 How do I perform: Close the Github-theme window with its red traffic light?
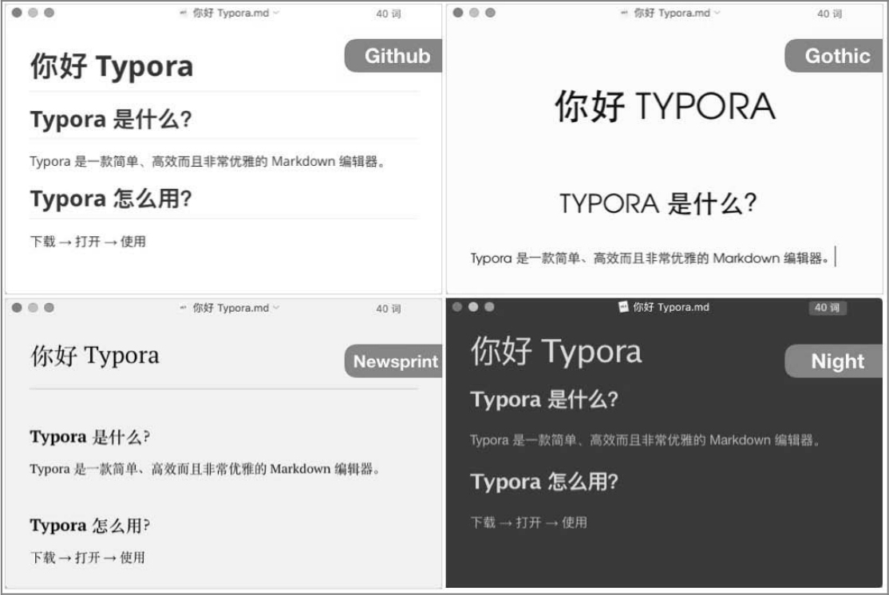point(17,13)
